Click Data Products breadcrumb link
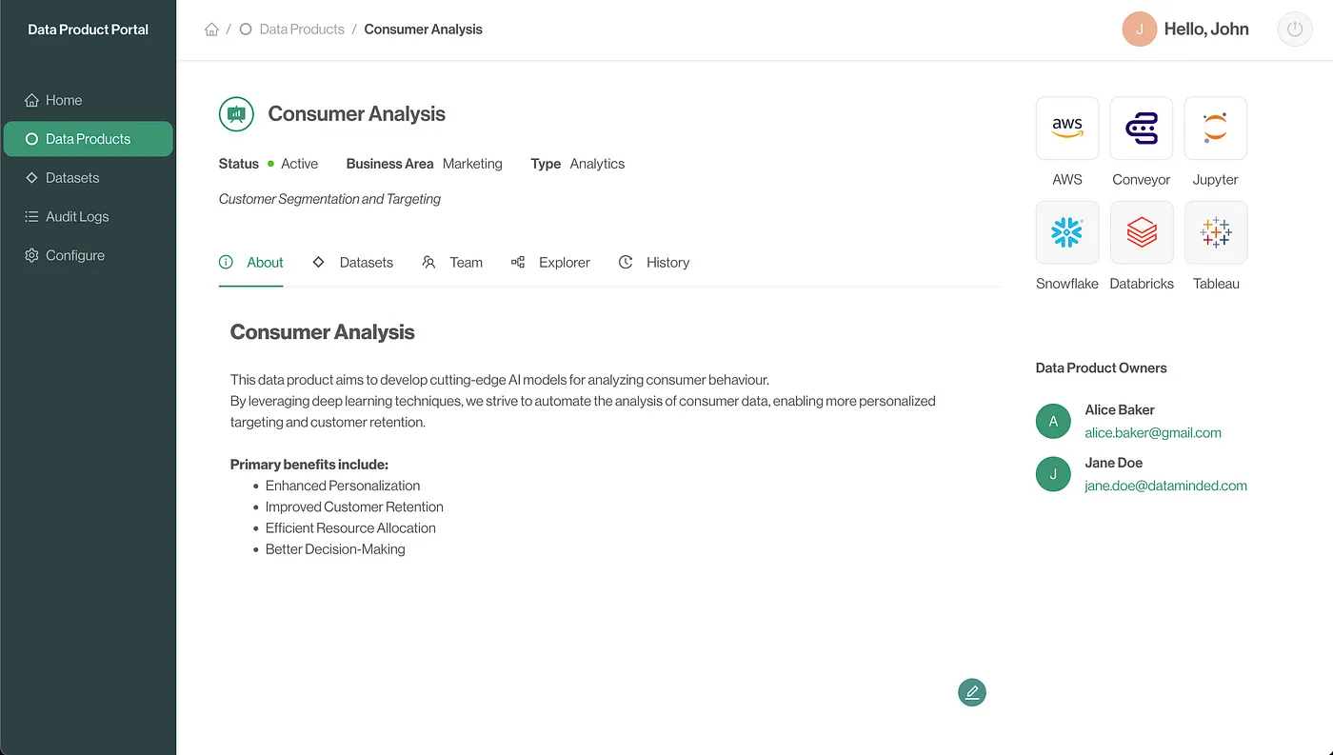The image size is (1333, 755). coord(301,30)
